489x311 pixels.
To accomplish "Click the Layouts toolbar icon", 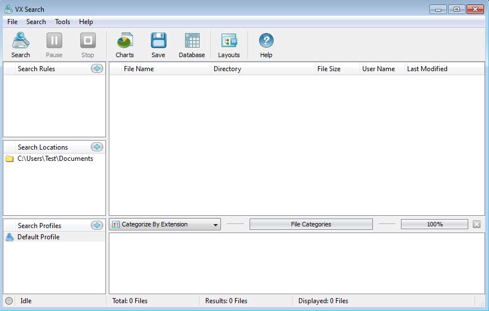I will point(229,41).
